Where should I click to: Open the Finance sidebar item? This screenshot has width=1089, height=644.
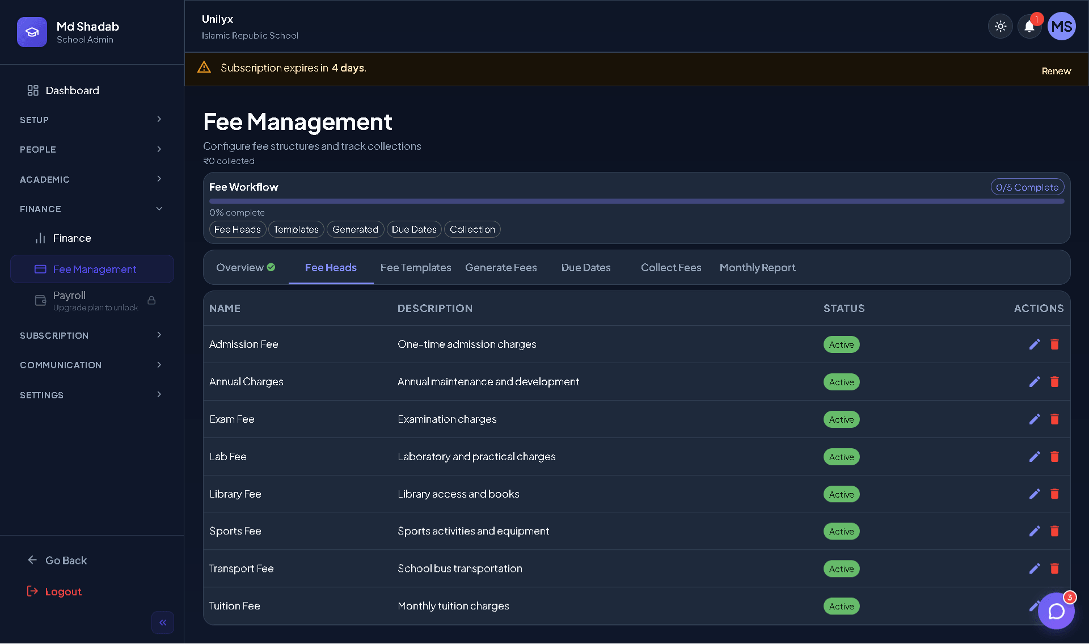92,238
